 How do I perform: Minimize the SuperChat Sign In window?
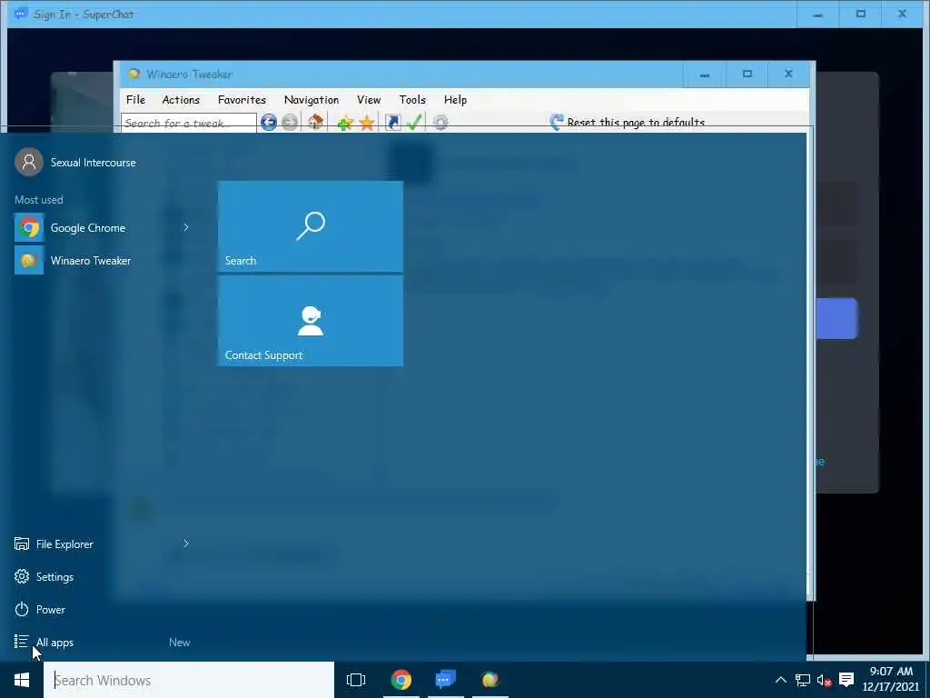click(x=818, y=15)
